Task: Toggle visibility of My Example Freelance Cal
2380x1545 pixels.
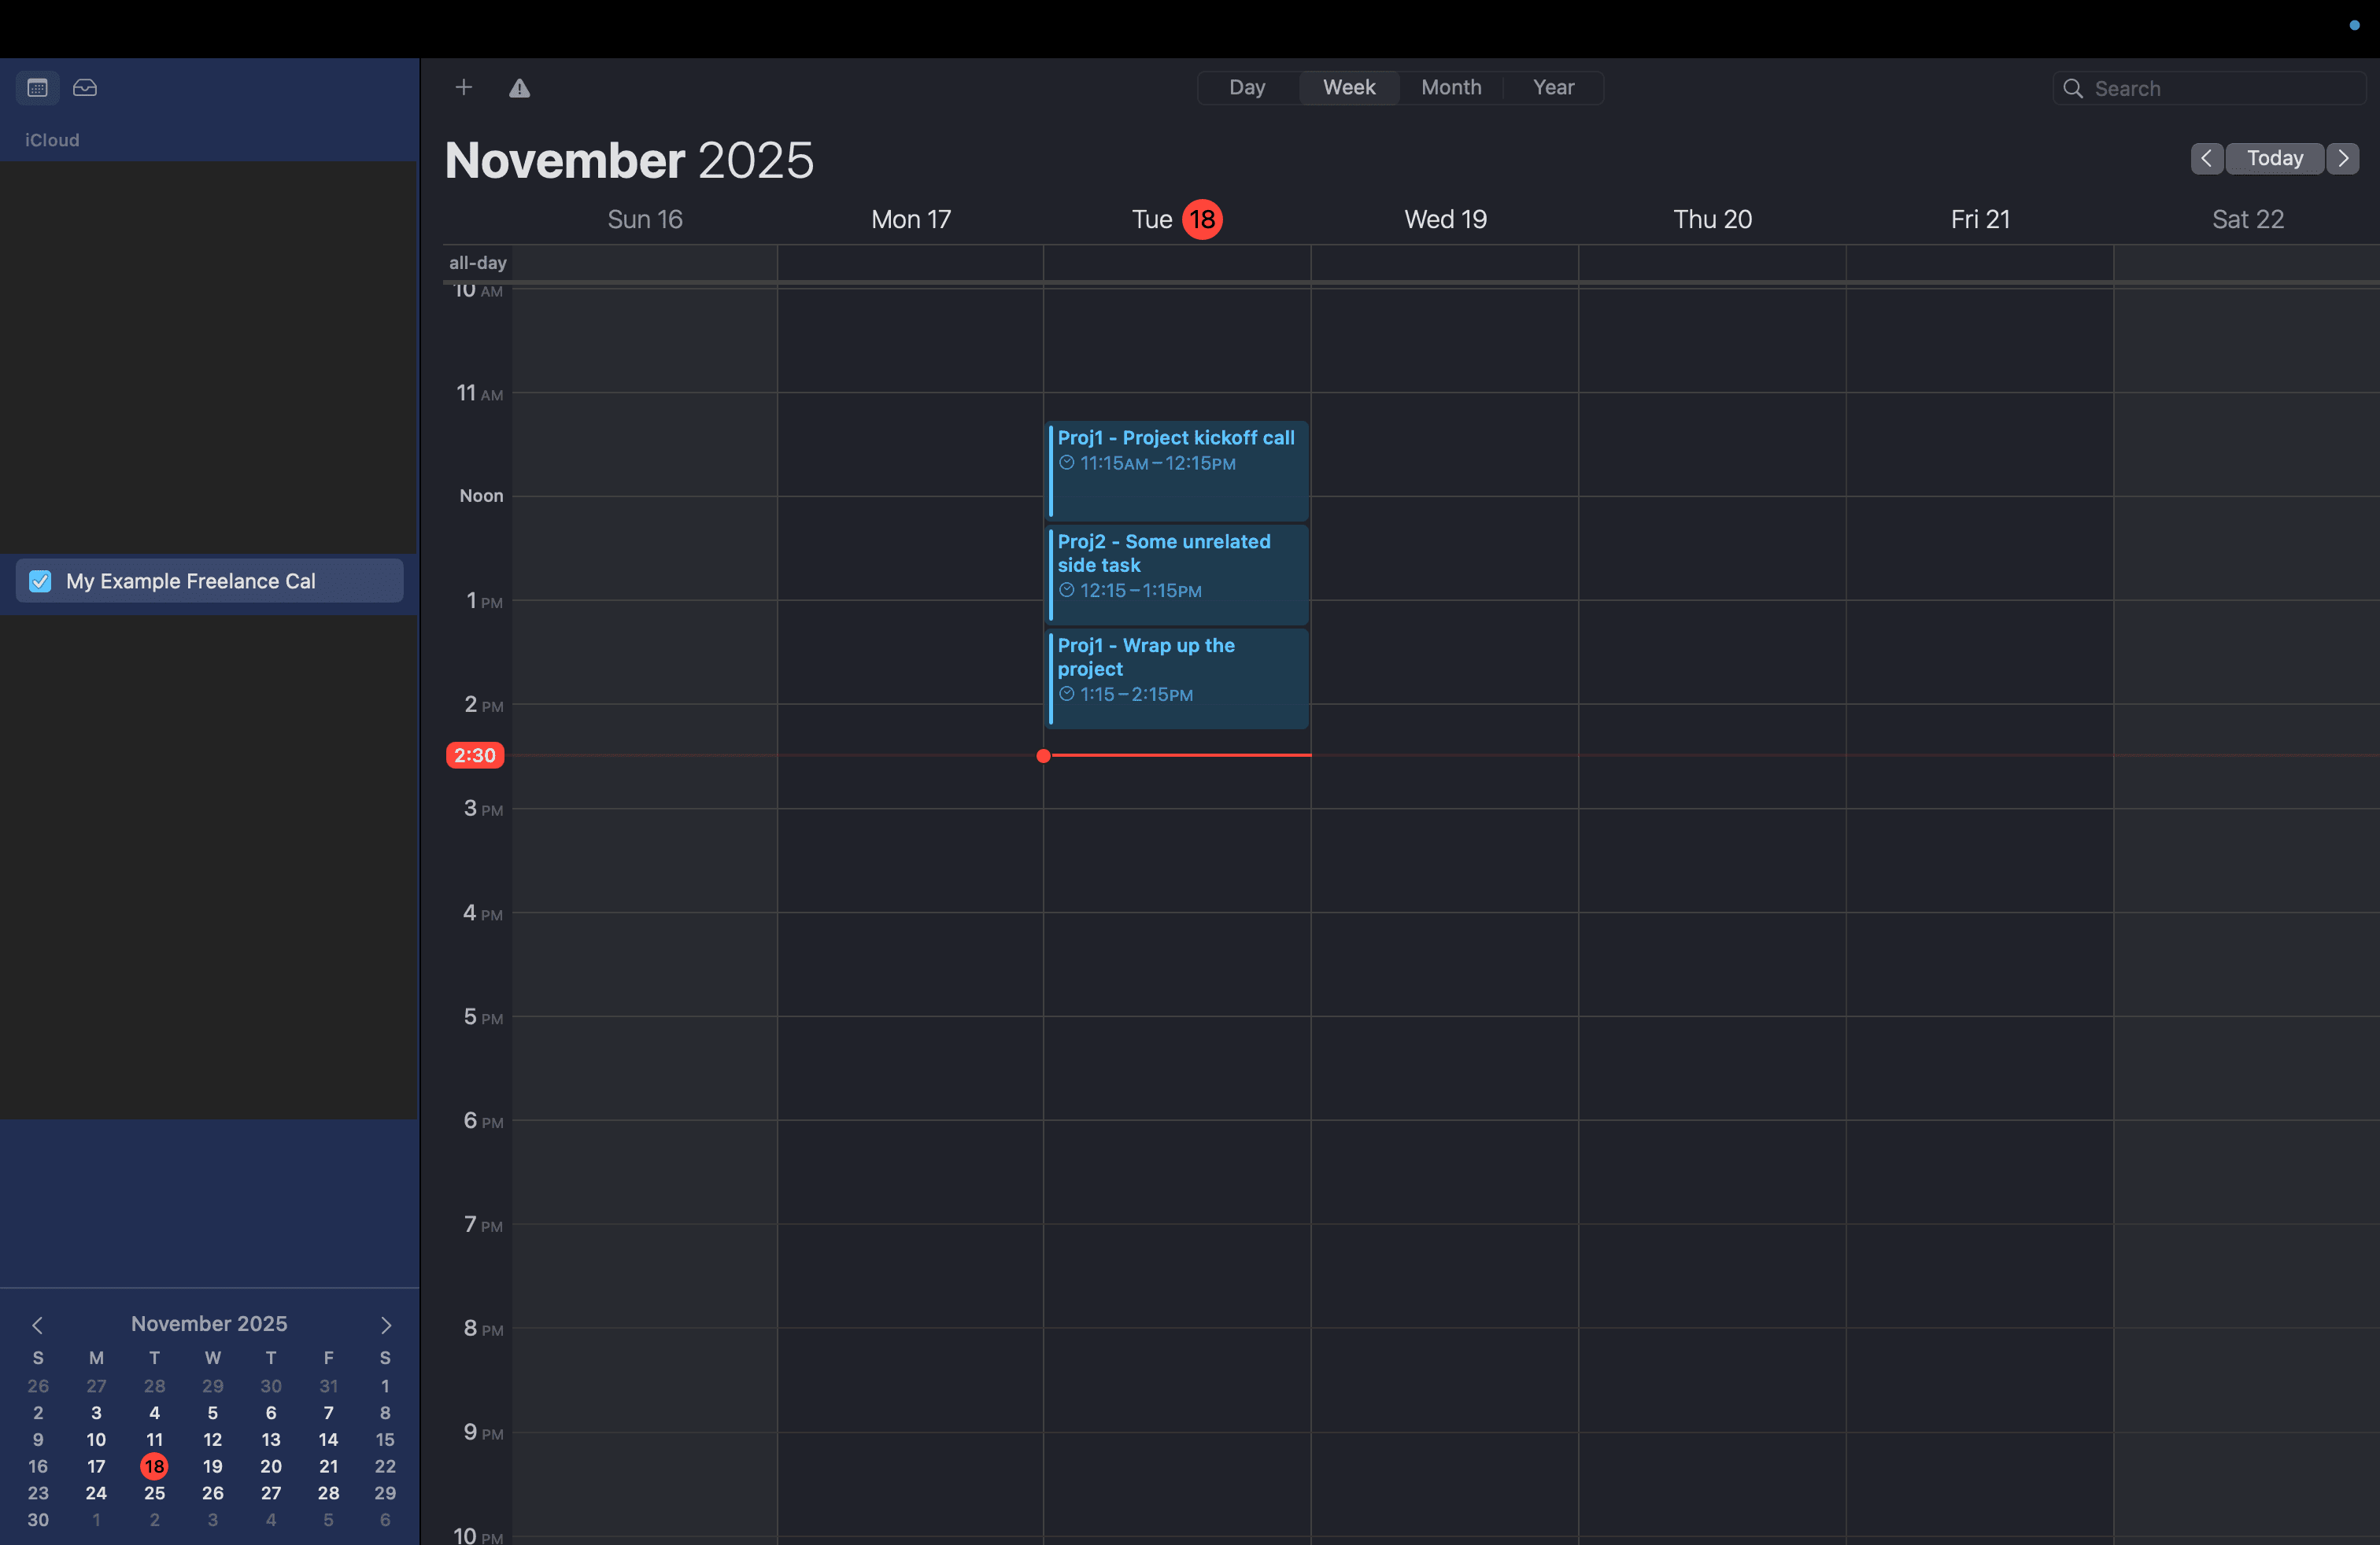Action: click(40, 581)
